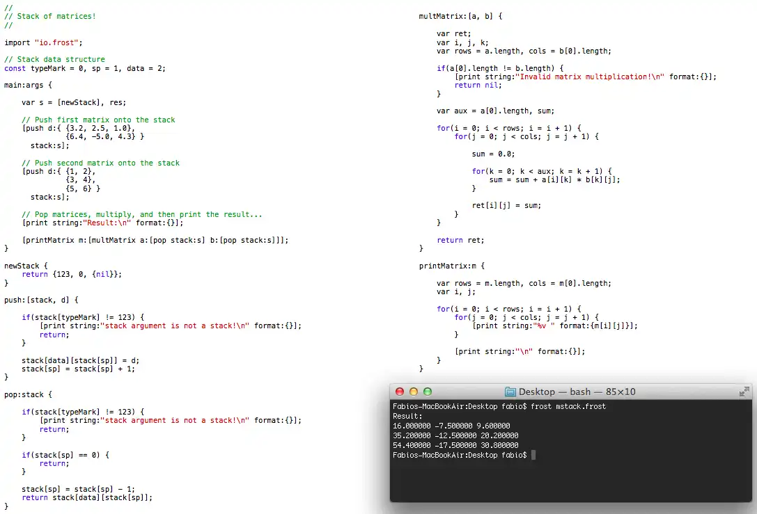Screen dimensions: 757x514
Task: Click the comment "// Push second matrix onto the stack"
Action: pyautogui.click(x=100, y=163)
